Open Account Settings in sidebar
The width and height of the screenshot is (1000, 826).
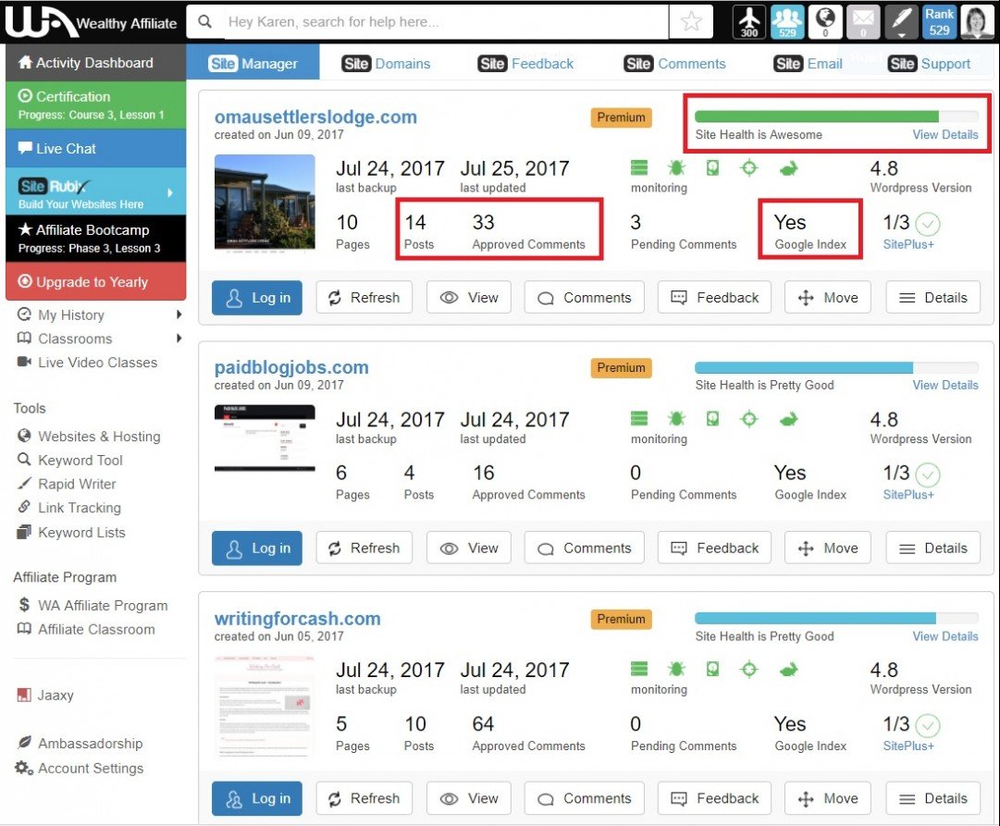80,768
